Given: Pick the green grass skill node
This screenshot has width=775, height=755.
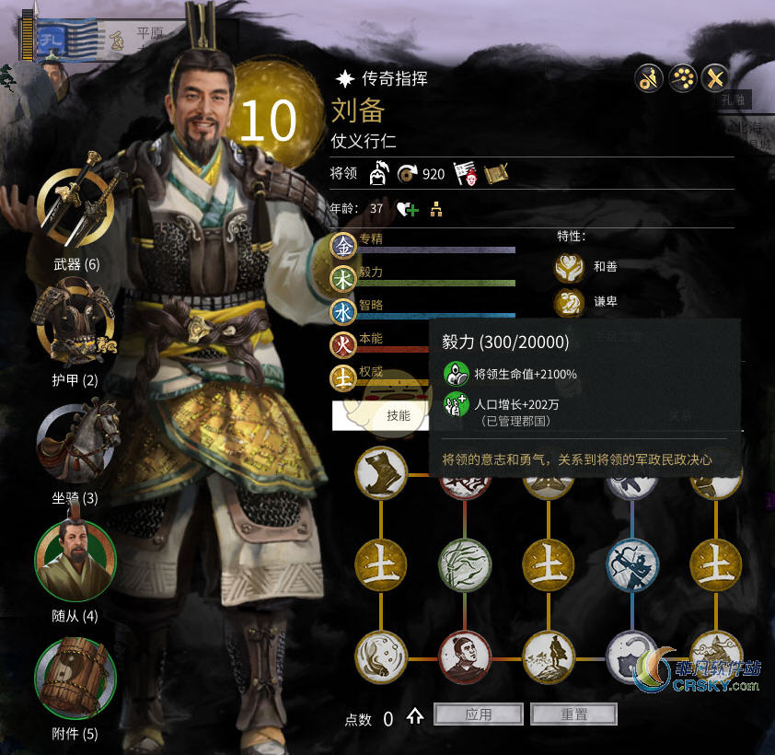Looking at the screenshot, I should 465,564.
